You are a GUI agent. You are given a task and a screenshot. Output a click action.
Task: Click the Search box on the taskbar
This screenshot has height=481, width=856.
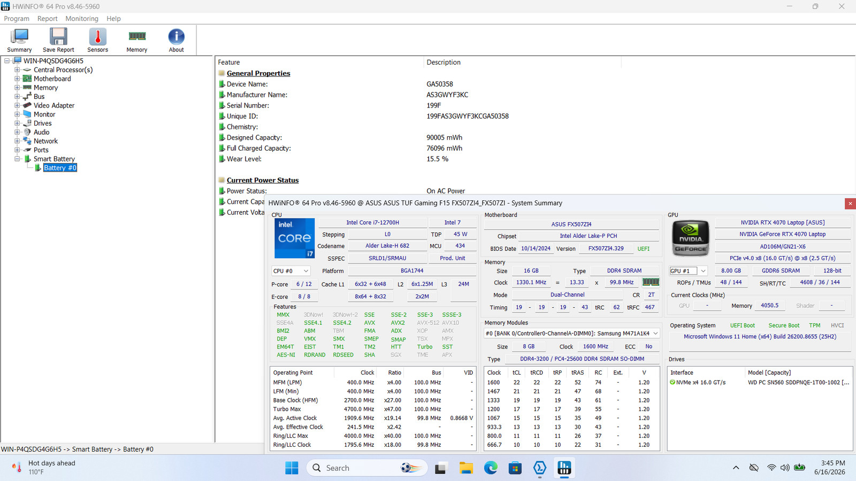click(x=366, y=468)
